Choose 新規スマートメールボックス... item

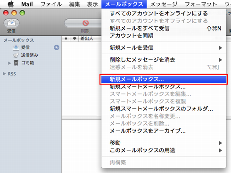(x=164, y=86)
